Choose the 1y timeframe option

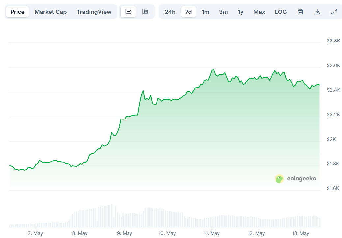[241, 12]
